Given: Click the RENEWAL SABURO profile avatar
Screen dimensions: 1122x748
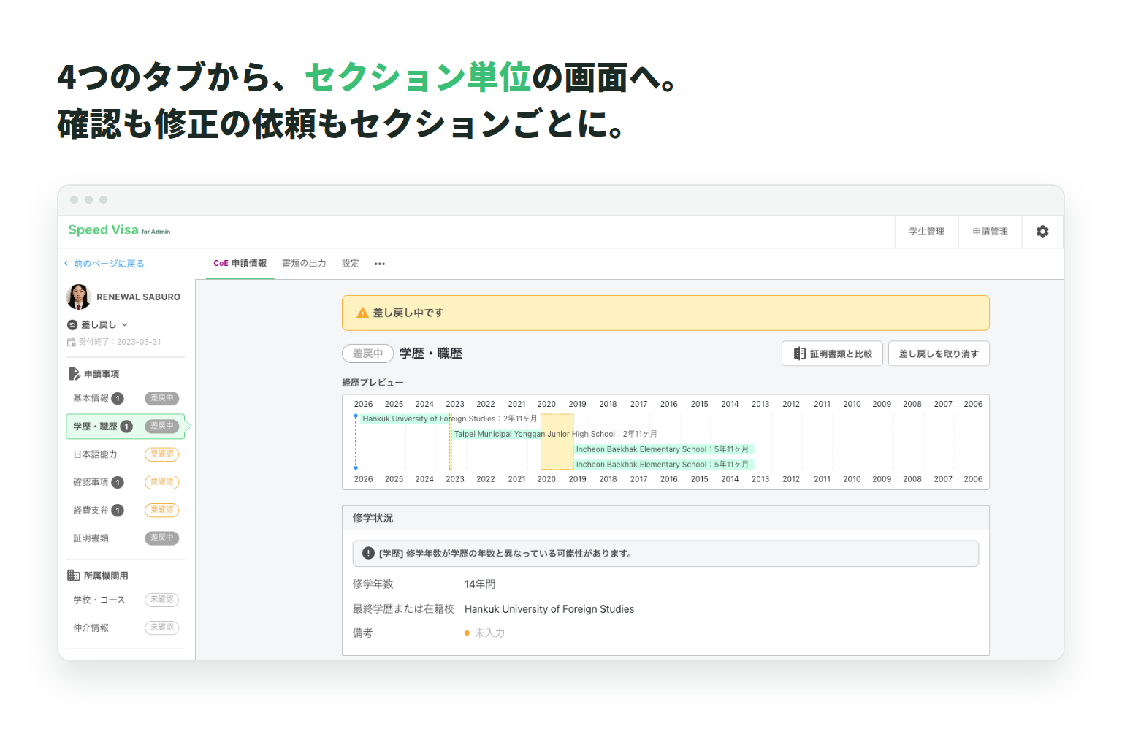Looking at the screenshot, I should pyautogui.click(x=79, y=297).
